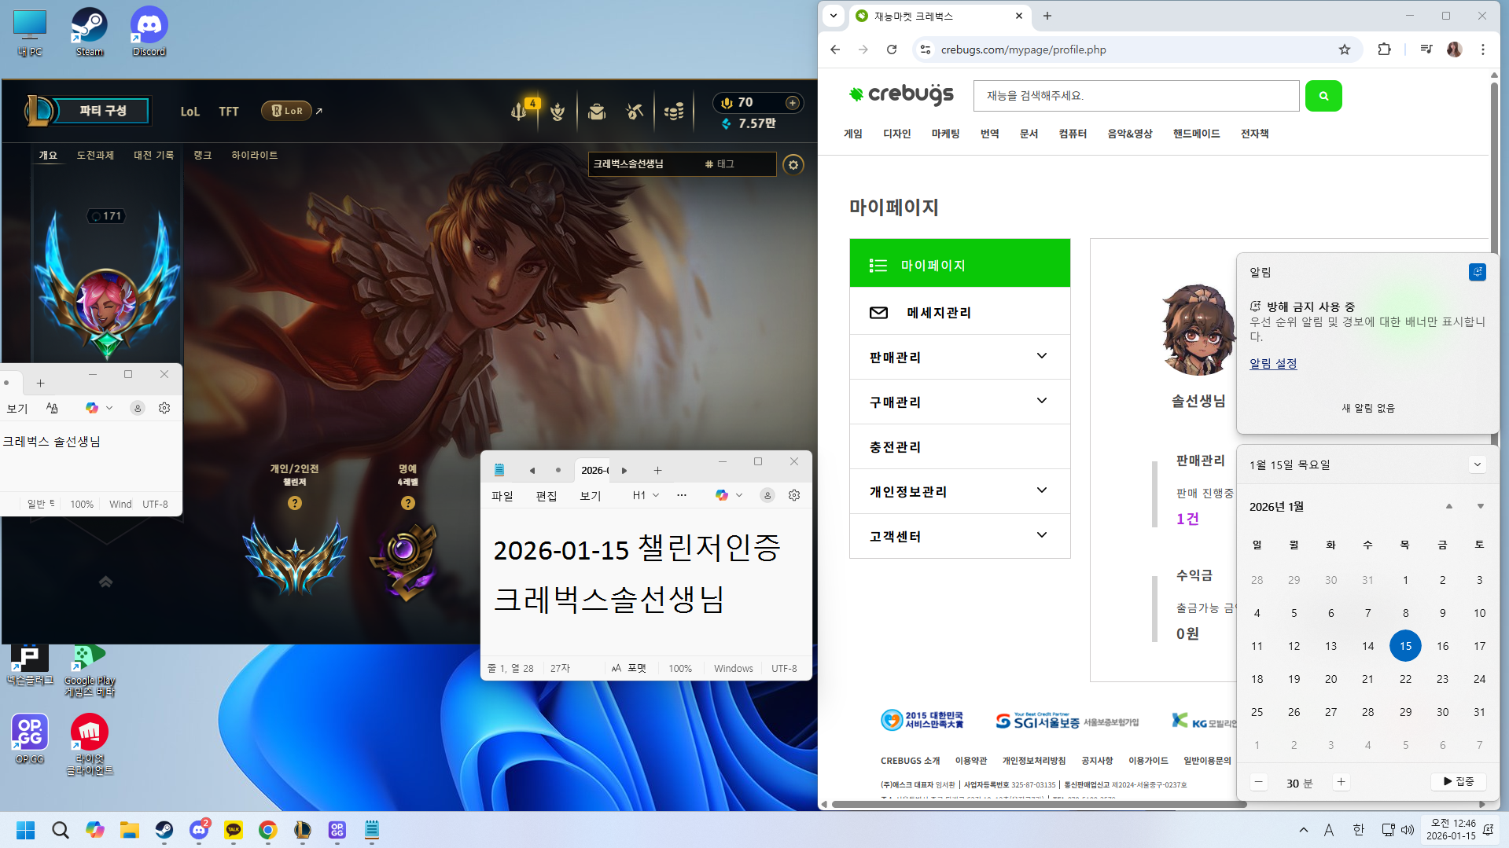
Task: Open the 알림 설정 link
Action: click(1273, 363)
